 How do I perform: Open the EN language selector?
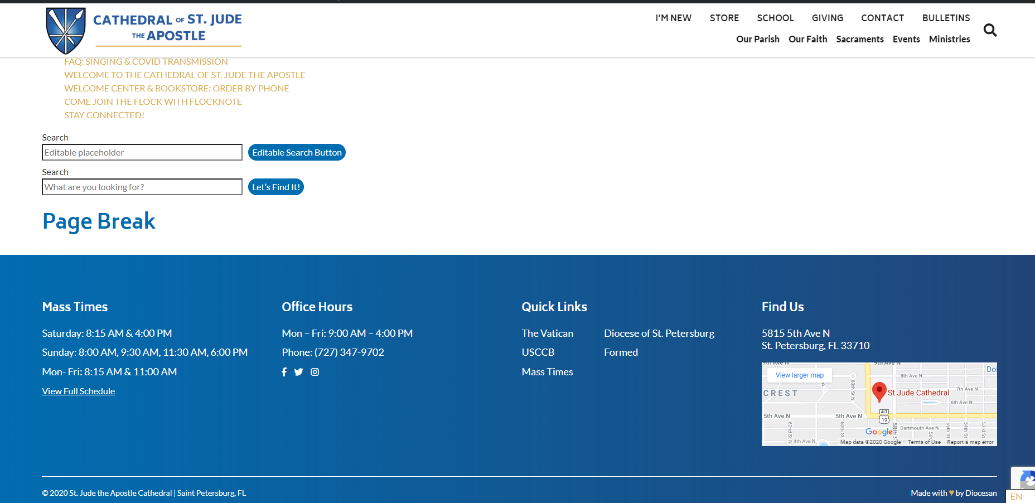point(1017,496)
